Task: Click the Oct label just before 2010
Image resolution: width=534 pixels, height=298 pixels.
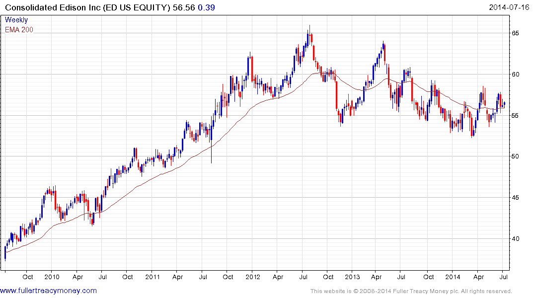Action: tap(28, 277)
